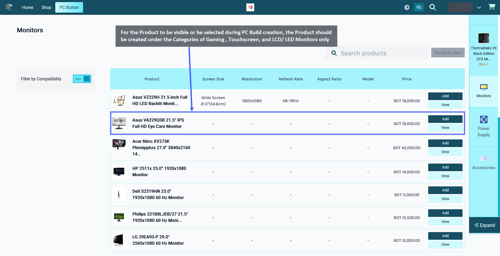View Acer Nitro XV273K details
The height and width of the screenshot is (256, 500).
point(445,152)
